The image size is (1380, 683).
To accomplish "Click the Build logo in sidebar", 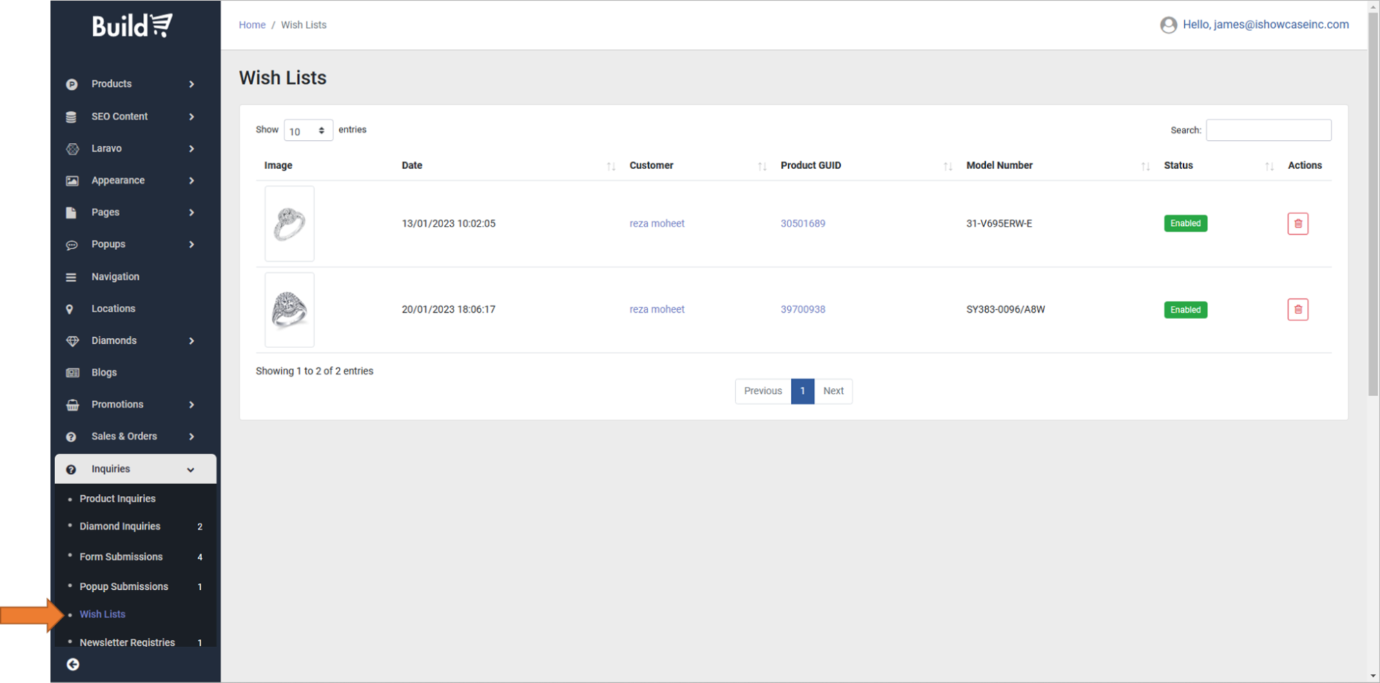I will click(x=132, y=26).
